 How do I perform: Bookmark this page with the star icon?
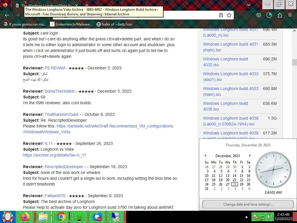tap(229, 15)
